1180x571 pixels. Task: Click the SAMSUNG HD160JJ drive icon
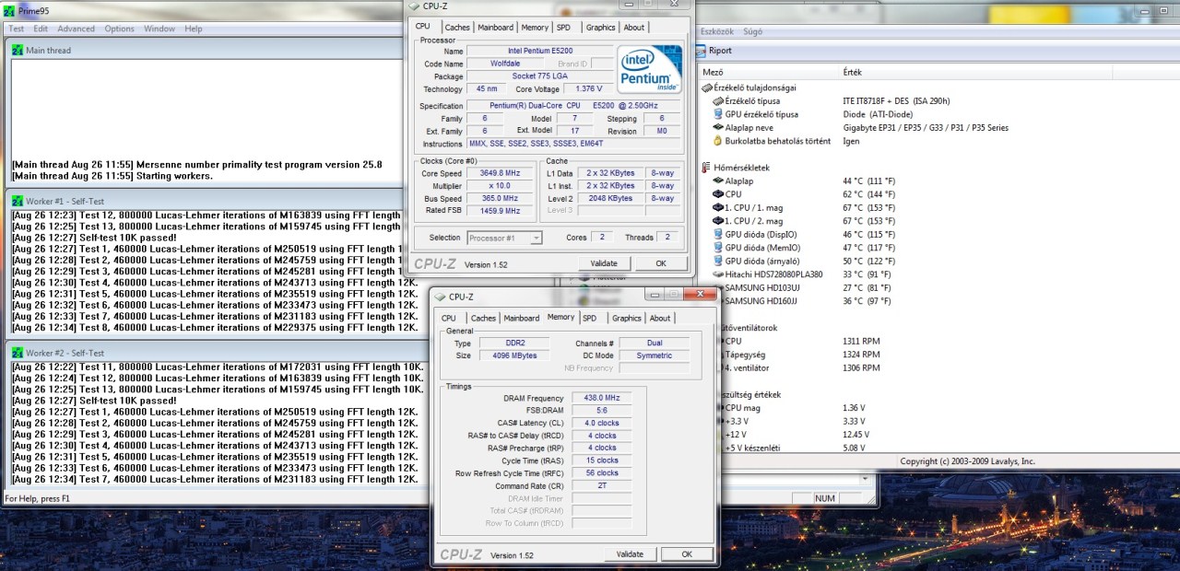pos(720,301)
